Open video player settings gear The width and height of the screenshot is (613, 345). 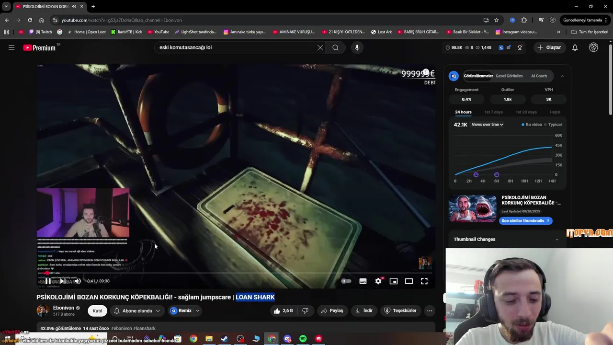point(378,281)
